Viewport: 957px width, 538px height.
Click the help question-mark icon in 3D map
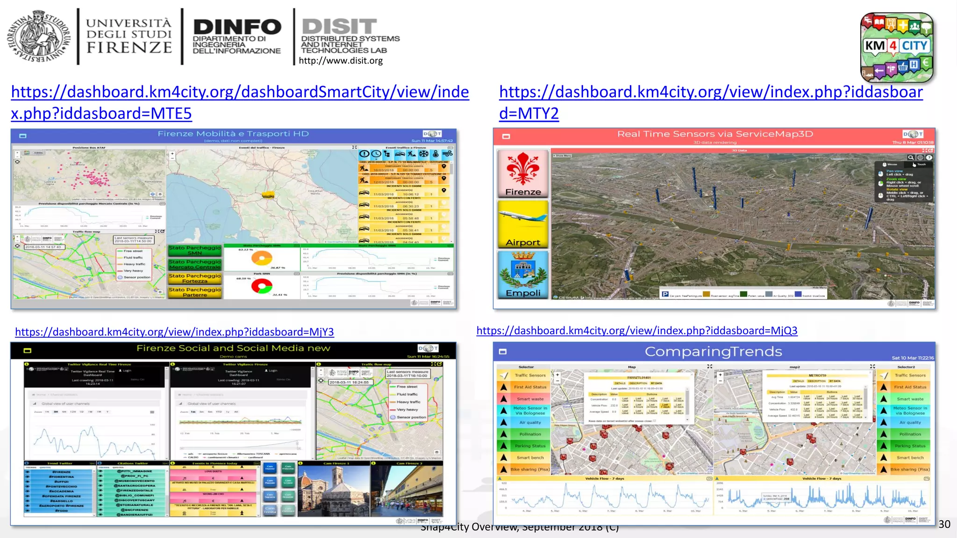pos(929,158)
